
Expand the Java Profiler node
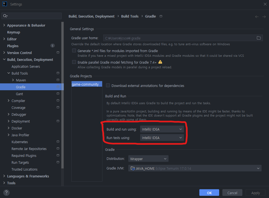[x=9, y=135]
